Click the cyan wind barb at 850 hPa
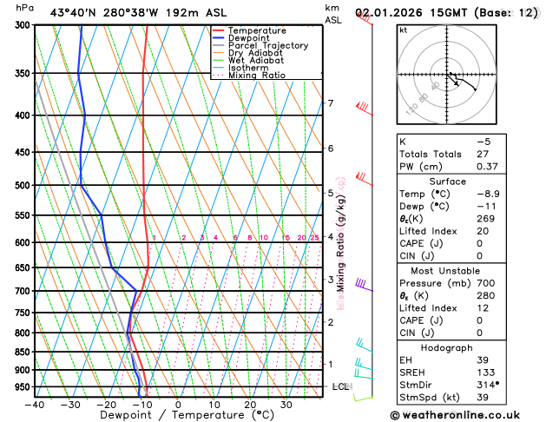 tap(365, 345)
